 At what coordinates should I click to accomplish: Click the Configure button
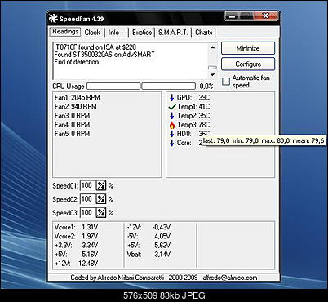pos(248,64)
